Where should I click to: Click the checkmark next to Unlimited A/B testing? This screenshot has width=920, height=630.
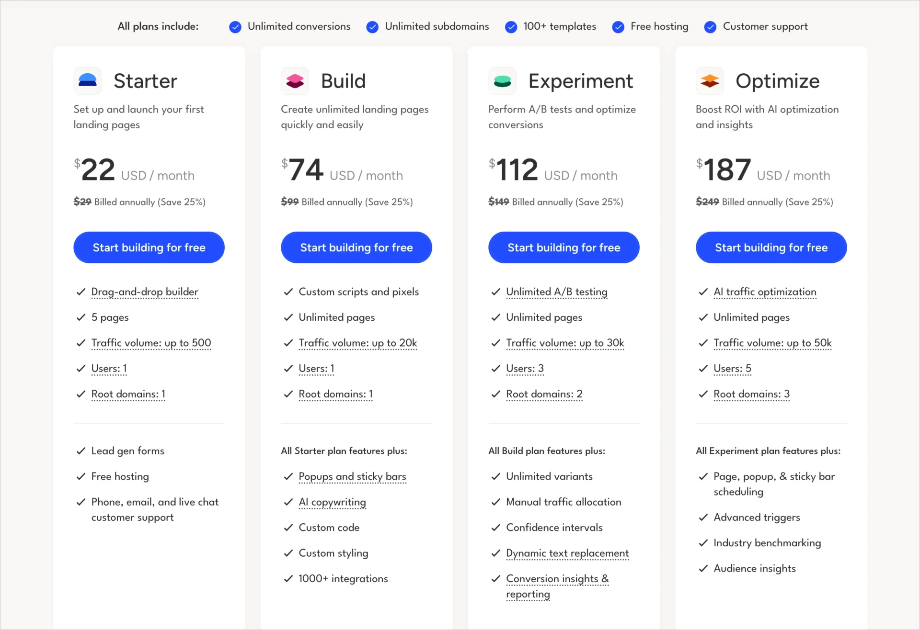click(496, 292)
